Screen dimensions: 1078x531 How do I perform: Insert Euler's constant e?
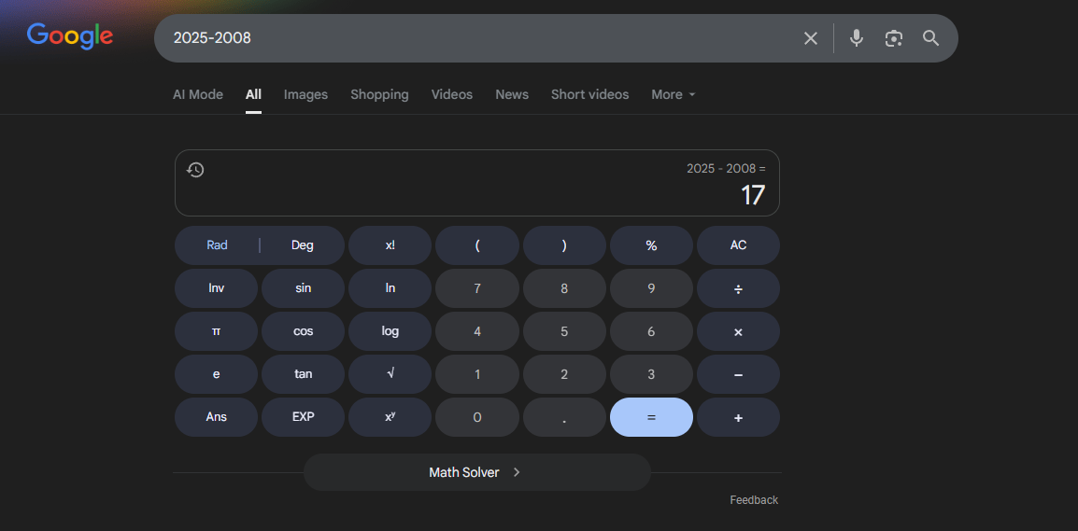(217, 374)
